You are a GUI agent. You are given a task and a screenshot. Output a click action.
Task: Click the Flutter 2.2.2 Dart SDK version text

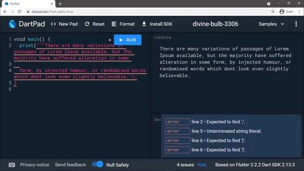(x=255, y=165)
